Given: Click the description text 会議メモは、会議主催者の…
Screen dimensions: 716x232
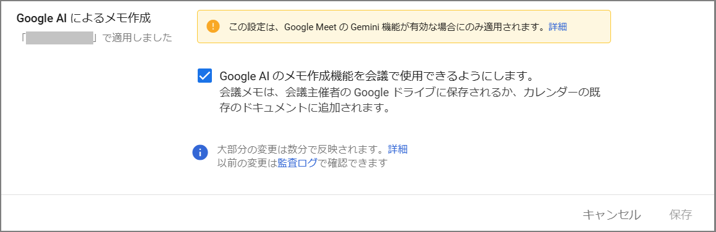Looking at the screenshot, I should click(x=410, y=101).
